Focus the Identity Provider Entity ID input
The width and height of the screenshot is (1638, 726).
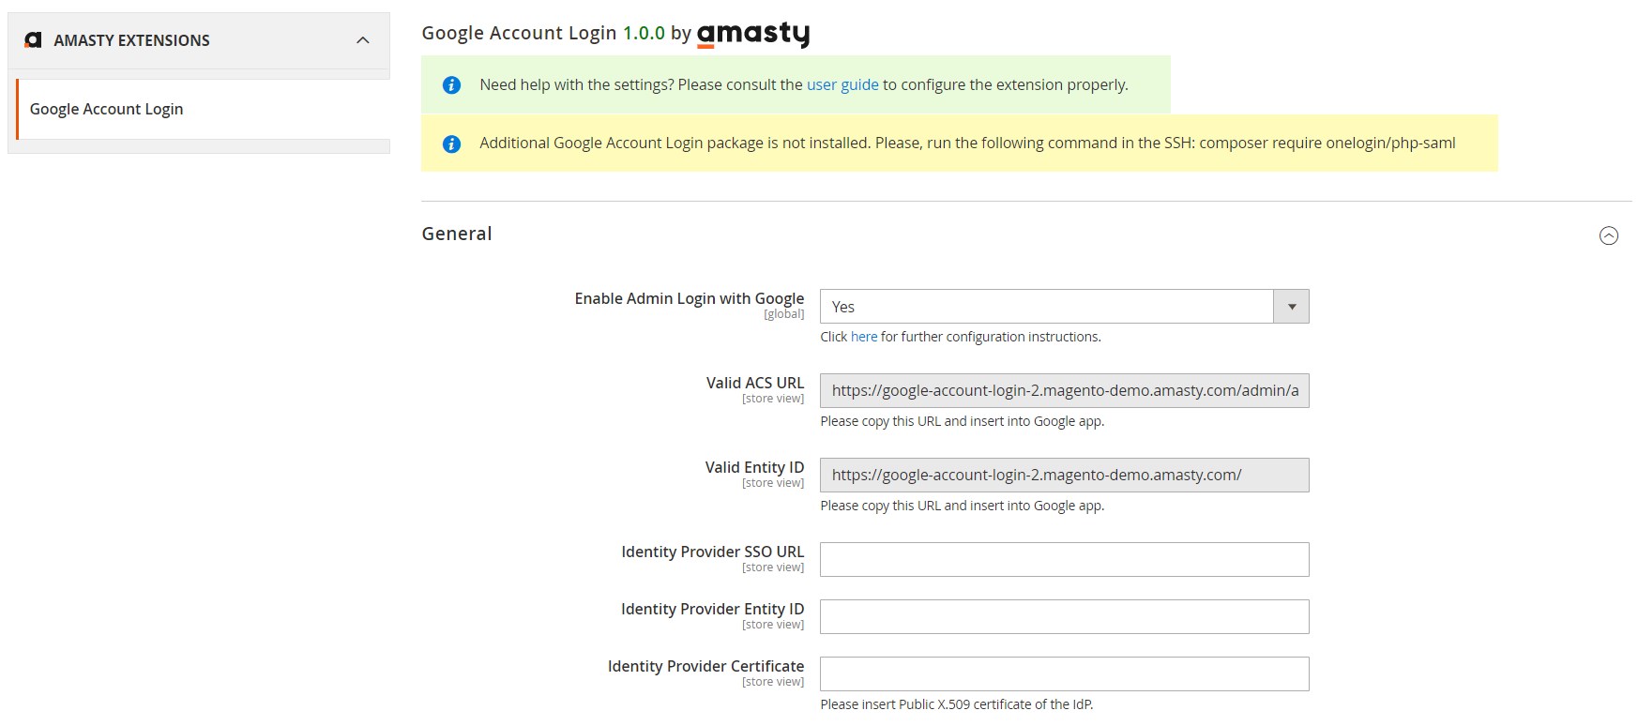pyautogui.click(x=1064, y=617)
